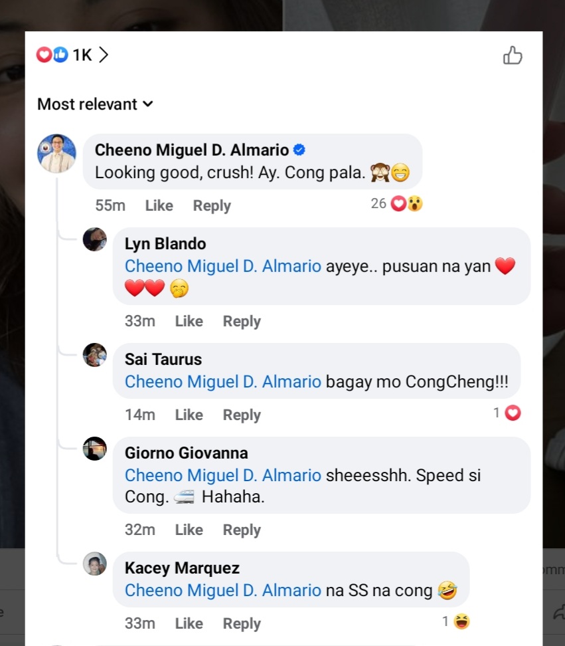Like Lyn Blando's reply
This screenshot has width=565, height=646.
pyautogui.click(x=189, y=322)
